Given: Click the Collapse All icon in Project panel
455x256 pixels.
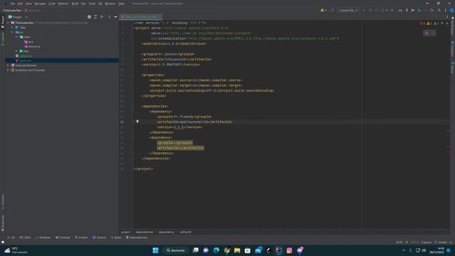Looking at the screenshot, I should click(102, 17).
